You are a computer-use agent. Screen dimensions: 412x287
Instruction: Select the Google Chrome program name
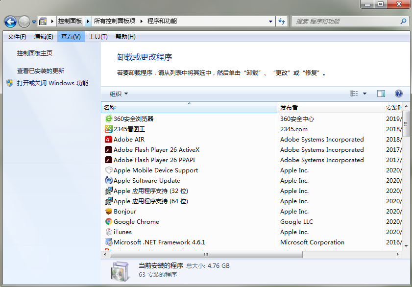(136, 222)
